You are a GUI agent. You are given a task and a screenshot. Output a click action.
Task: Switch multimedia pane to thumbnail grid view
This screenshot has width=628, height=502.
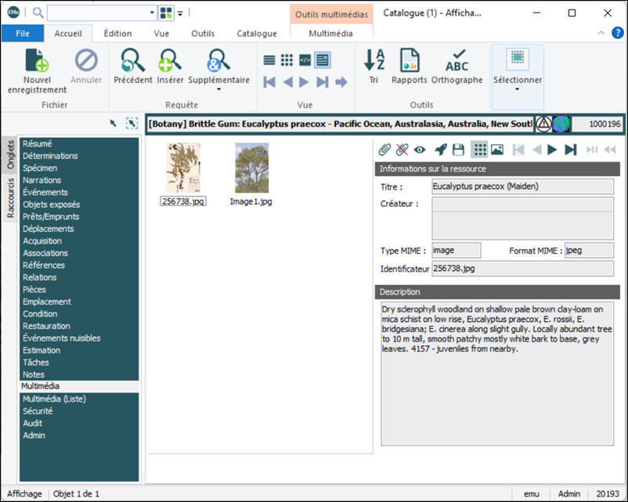point(479,150)
